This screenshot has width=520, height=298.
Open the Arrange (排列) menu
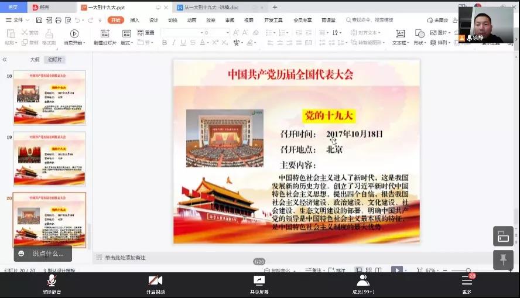(x=440, y=42)
